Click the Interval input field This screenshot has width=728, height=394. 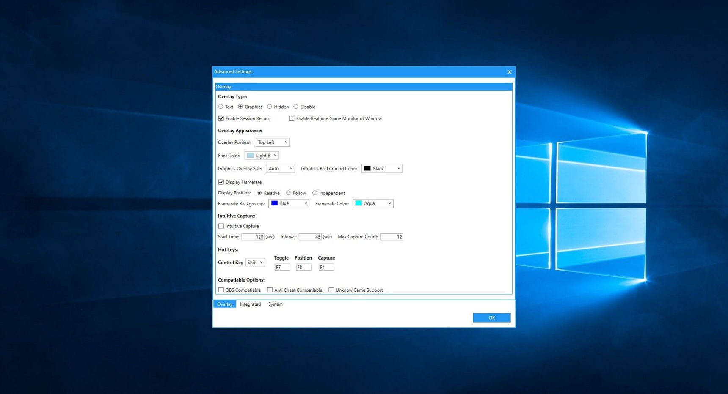click(x=310, y=237)
